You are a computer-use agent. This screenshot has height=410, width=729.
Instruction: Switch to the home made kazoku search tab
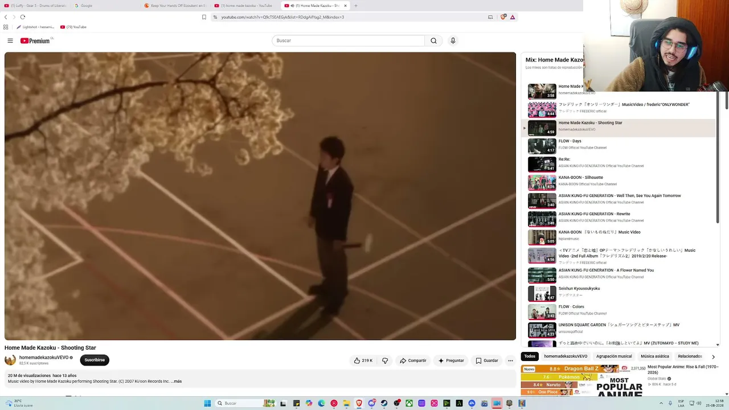[x=245, y=6]
